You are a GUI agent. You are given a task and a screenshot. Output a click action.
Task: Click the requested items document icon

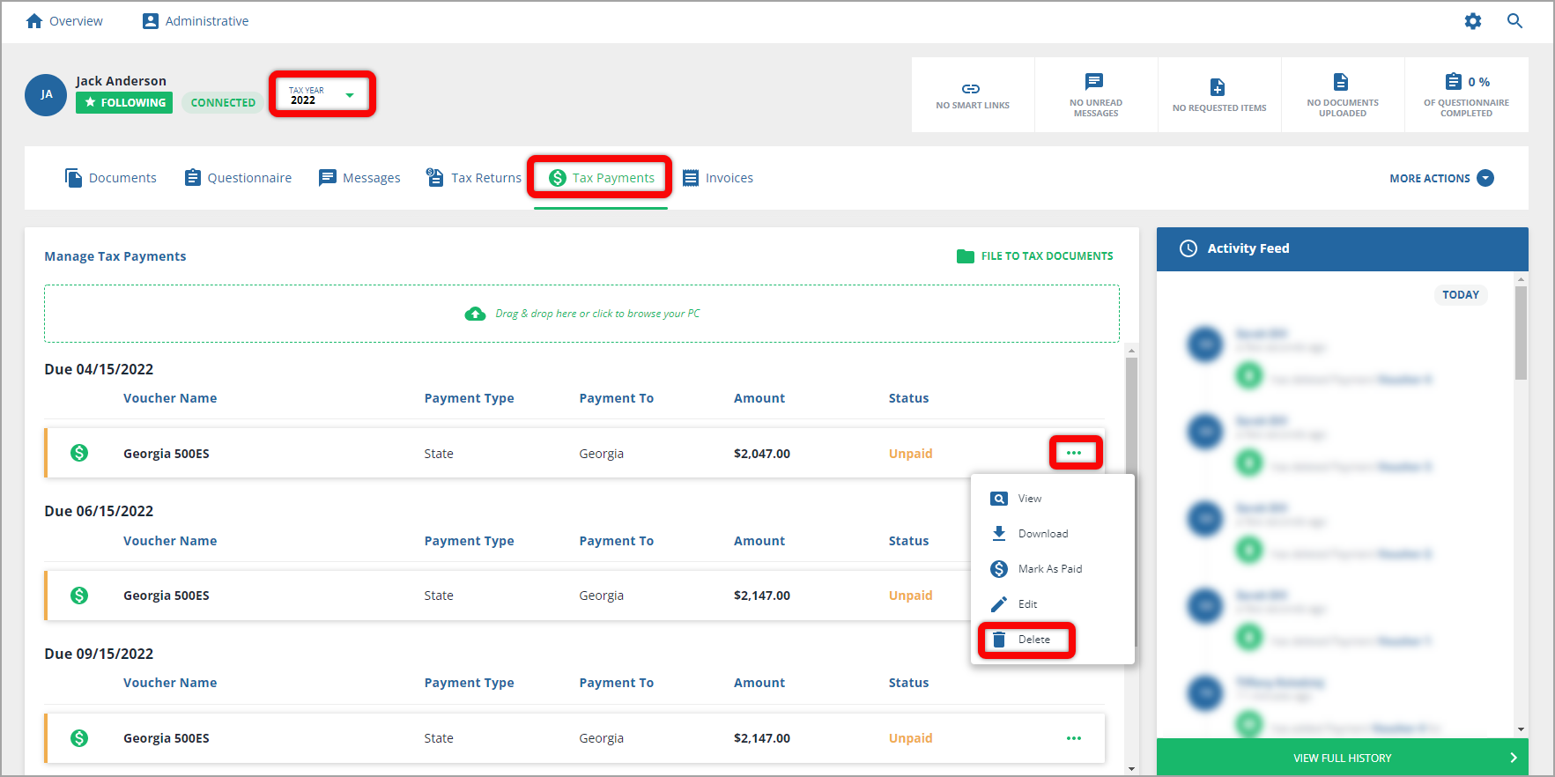pos(1218,87)
